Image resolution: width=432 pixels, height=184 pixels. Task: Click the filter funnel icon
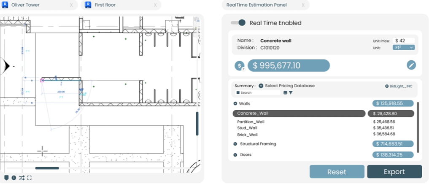click(291, 93)
